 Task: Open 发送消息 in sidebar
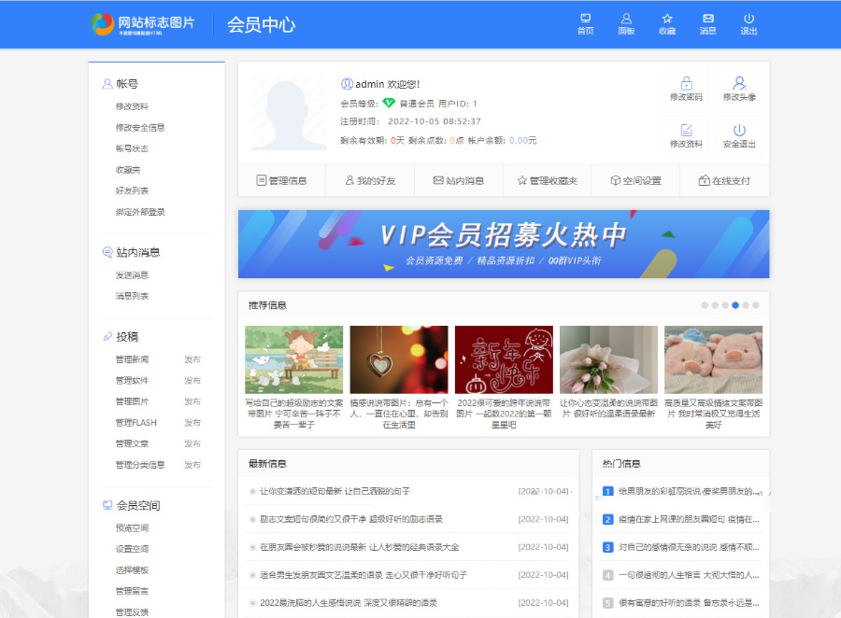point(132,275)
